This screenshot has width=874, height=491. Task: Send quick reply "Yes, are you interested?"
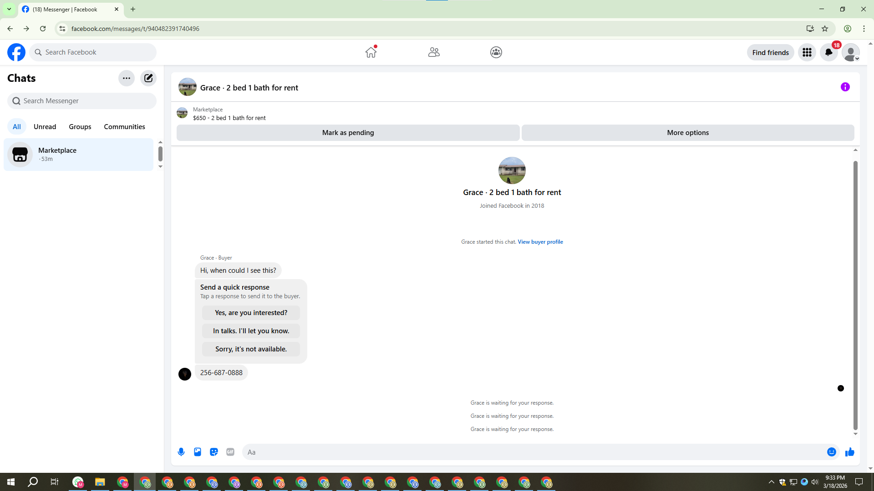[x=251, y=313]
